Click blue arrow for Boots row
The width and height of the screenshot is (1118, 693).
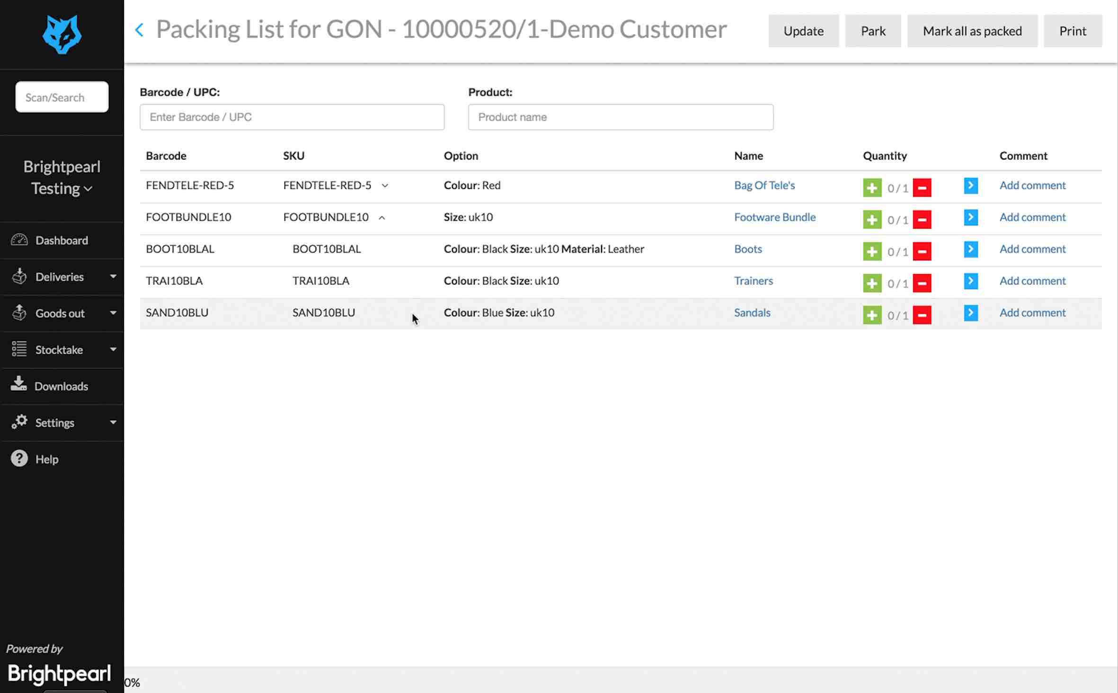(x=970, y=249)
